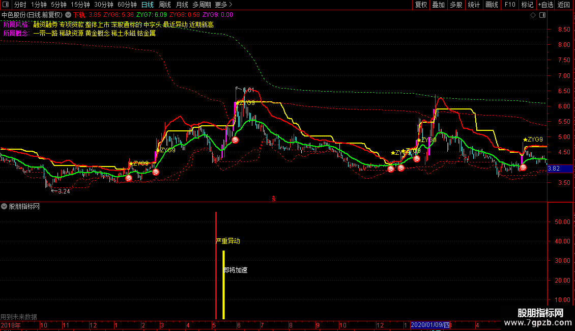Toggle the left side panel icon
Screen dimensions: 575x331
pyautogui.click(x=6, y=5)
